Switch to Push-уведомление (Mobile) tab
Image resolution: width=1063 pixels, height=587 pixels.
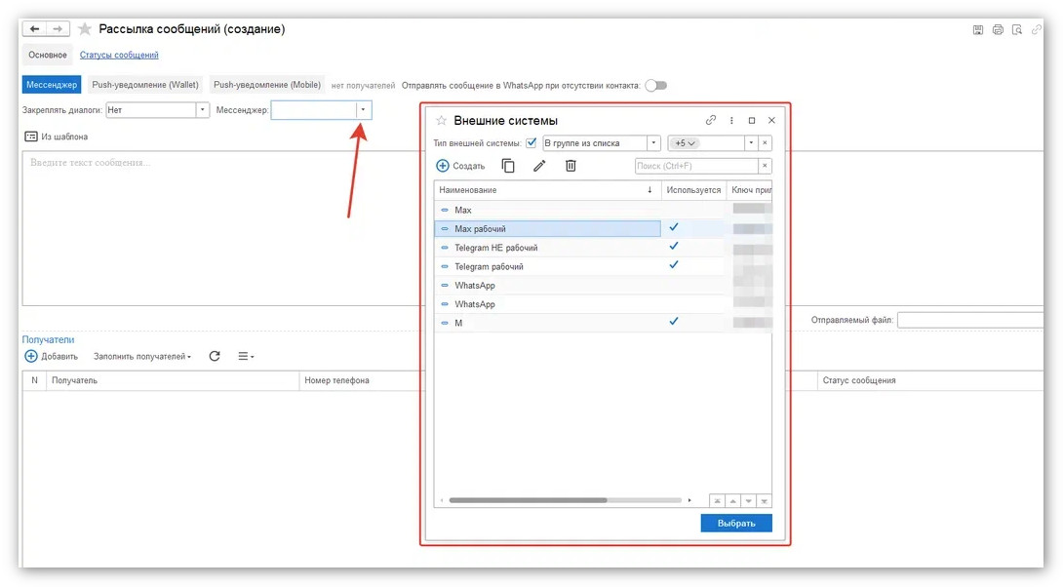267,85
